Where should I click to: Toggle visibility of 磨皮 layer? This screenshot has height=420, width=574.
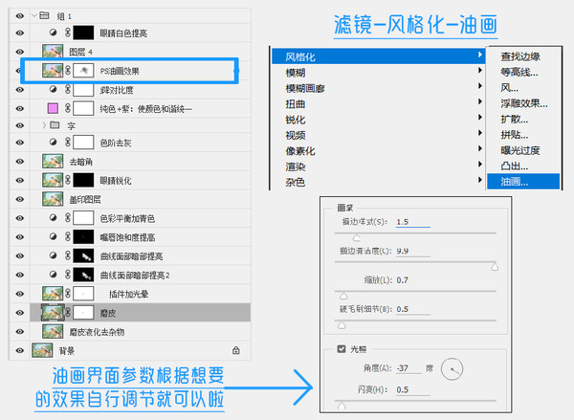[20, 313]
